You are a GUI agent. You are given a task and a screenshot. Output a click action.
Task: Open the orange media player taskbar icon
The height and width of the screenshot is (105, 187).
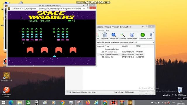[53, 102]
